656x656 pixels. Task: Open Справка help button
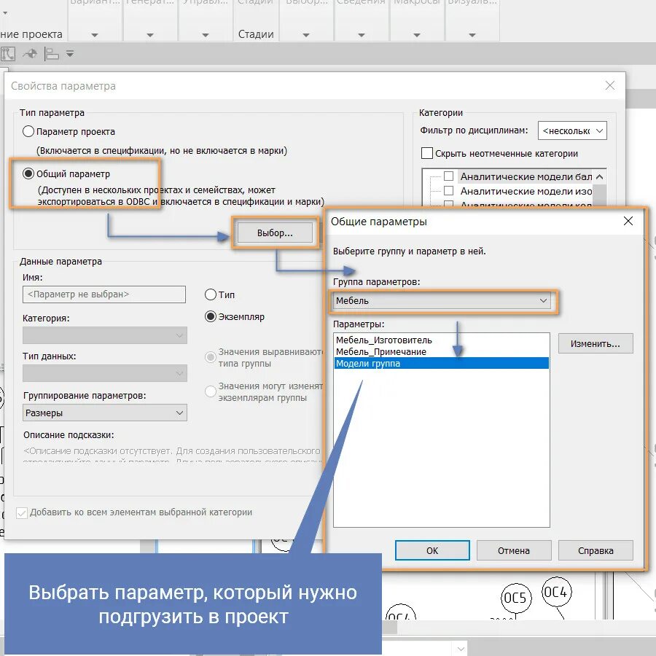click(x=596, y=550)
